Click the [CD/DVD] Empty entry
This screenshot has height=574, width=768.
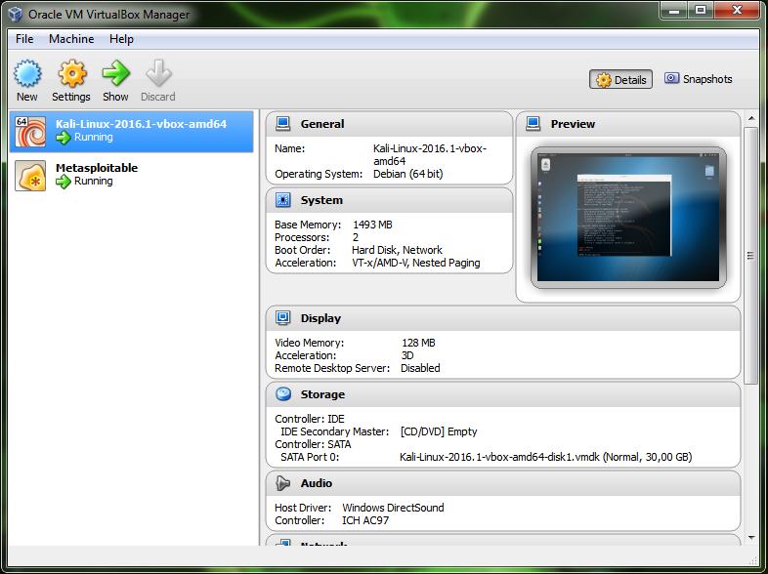click(x=439, y=431)
